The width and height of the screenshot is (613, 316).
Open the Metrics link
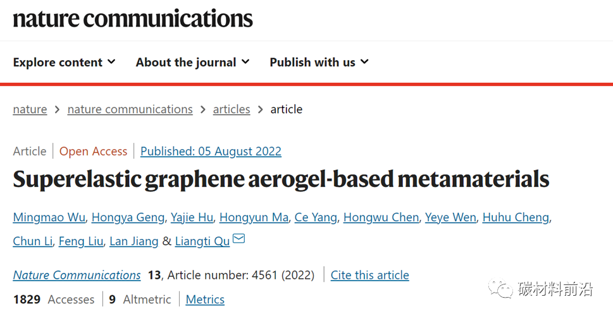coord(205,300)
